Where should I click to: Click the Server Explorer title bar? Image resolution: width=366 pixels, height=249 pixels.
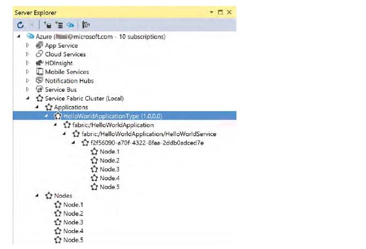[x=125, y=12]
